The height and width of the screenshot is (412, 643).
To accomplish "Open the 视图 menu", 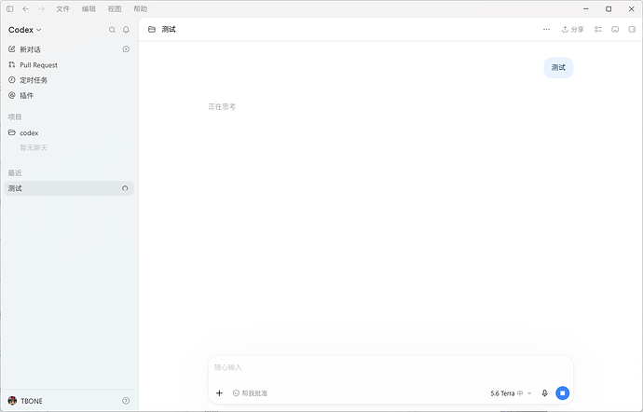I will click(115, 8).
